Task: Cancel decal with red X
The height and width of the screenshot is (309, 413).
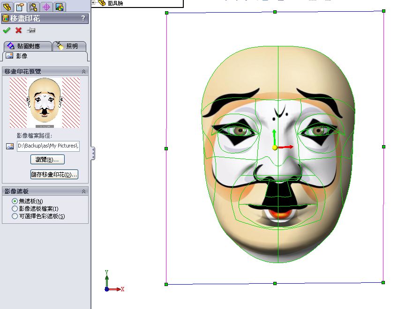Action: pos(18,30)
